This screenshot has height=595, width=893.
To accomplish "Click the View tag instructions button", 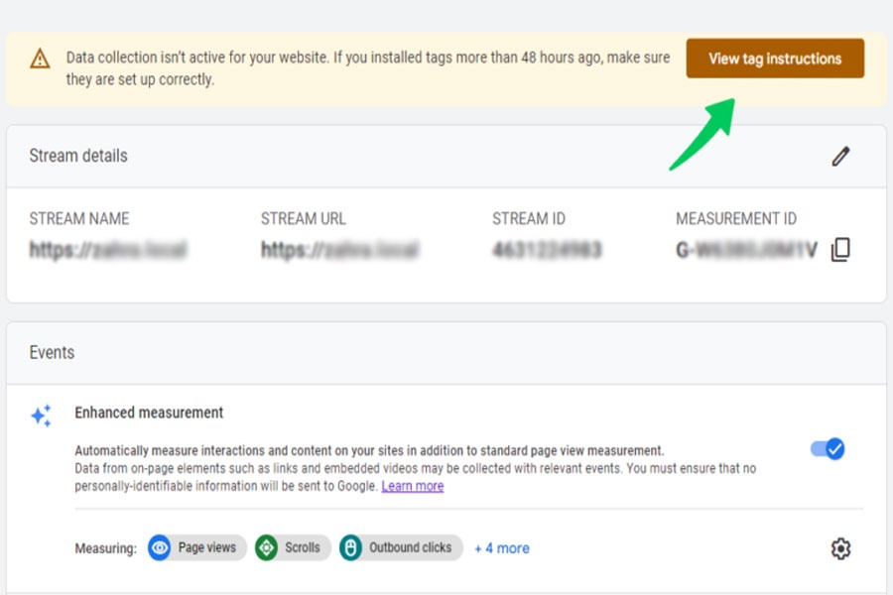I will point(774,59).
